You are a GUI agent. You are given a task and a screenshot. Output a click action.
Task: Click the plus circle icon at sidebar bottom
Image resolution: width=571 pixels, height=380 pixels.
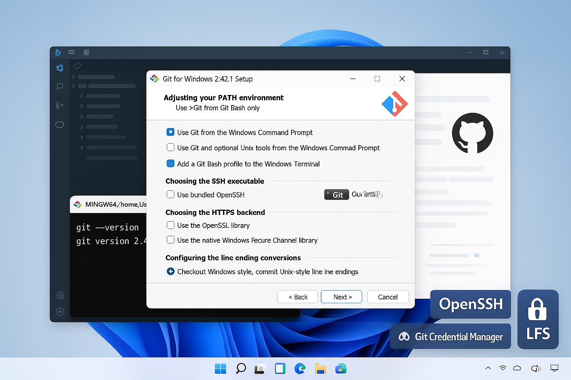60,312
